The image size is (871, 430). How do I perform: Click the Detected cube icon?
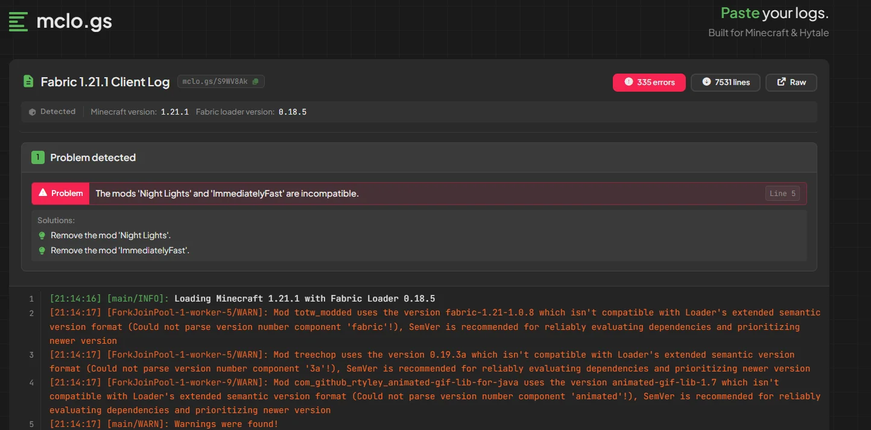tap(33, 112)
